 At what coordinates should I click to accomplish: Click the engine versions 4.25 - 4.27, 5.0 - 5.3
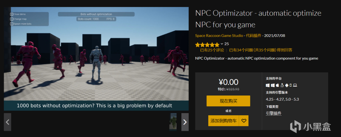pyautogui.click(x=282, y=99)
